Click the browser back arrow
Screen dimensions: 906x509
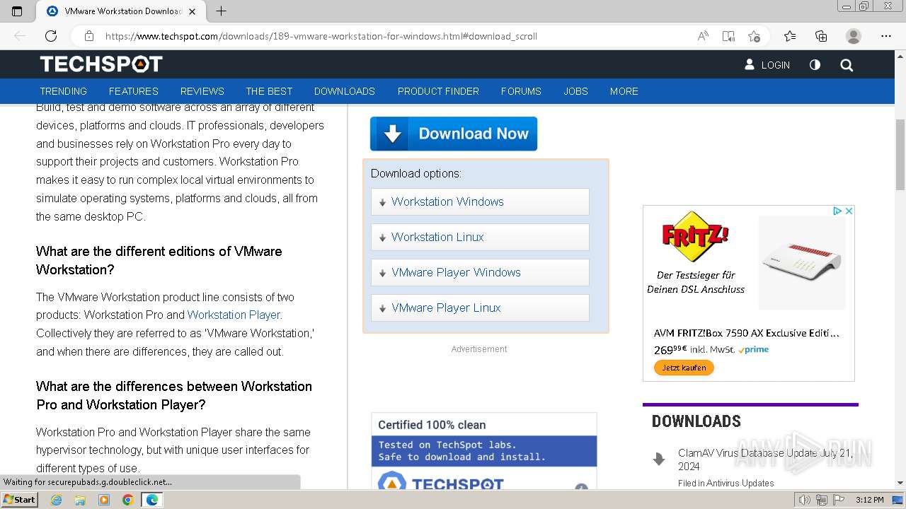click(x=20, y=36)
